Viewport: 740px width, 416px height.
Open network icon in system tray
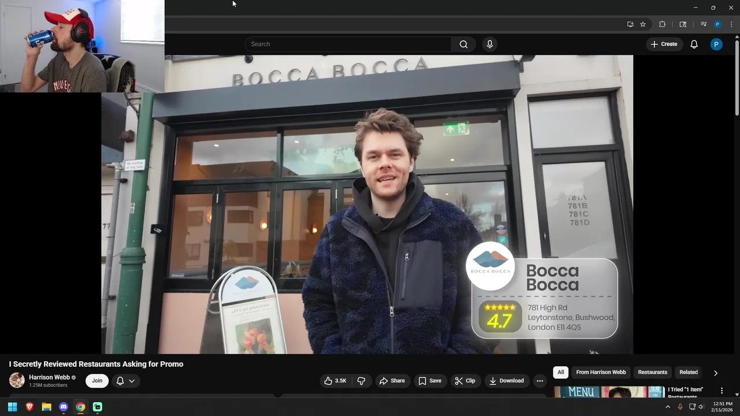[692, 407]
